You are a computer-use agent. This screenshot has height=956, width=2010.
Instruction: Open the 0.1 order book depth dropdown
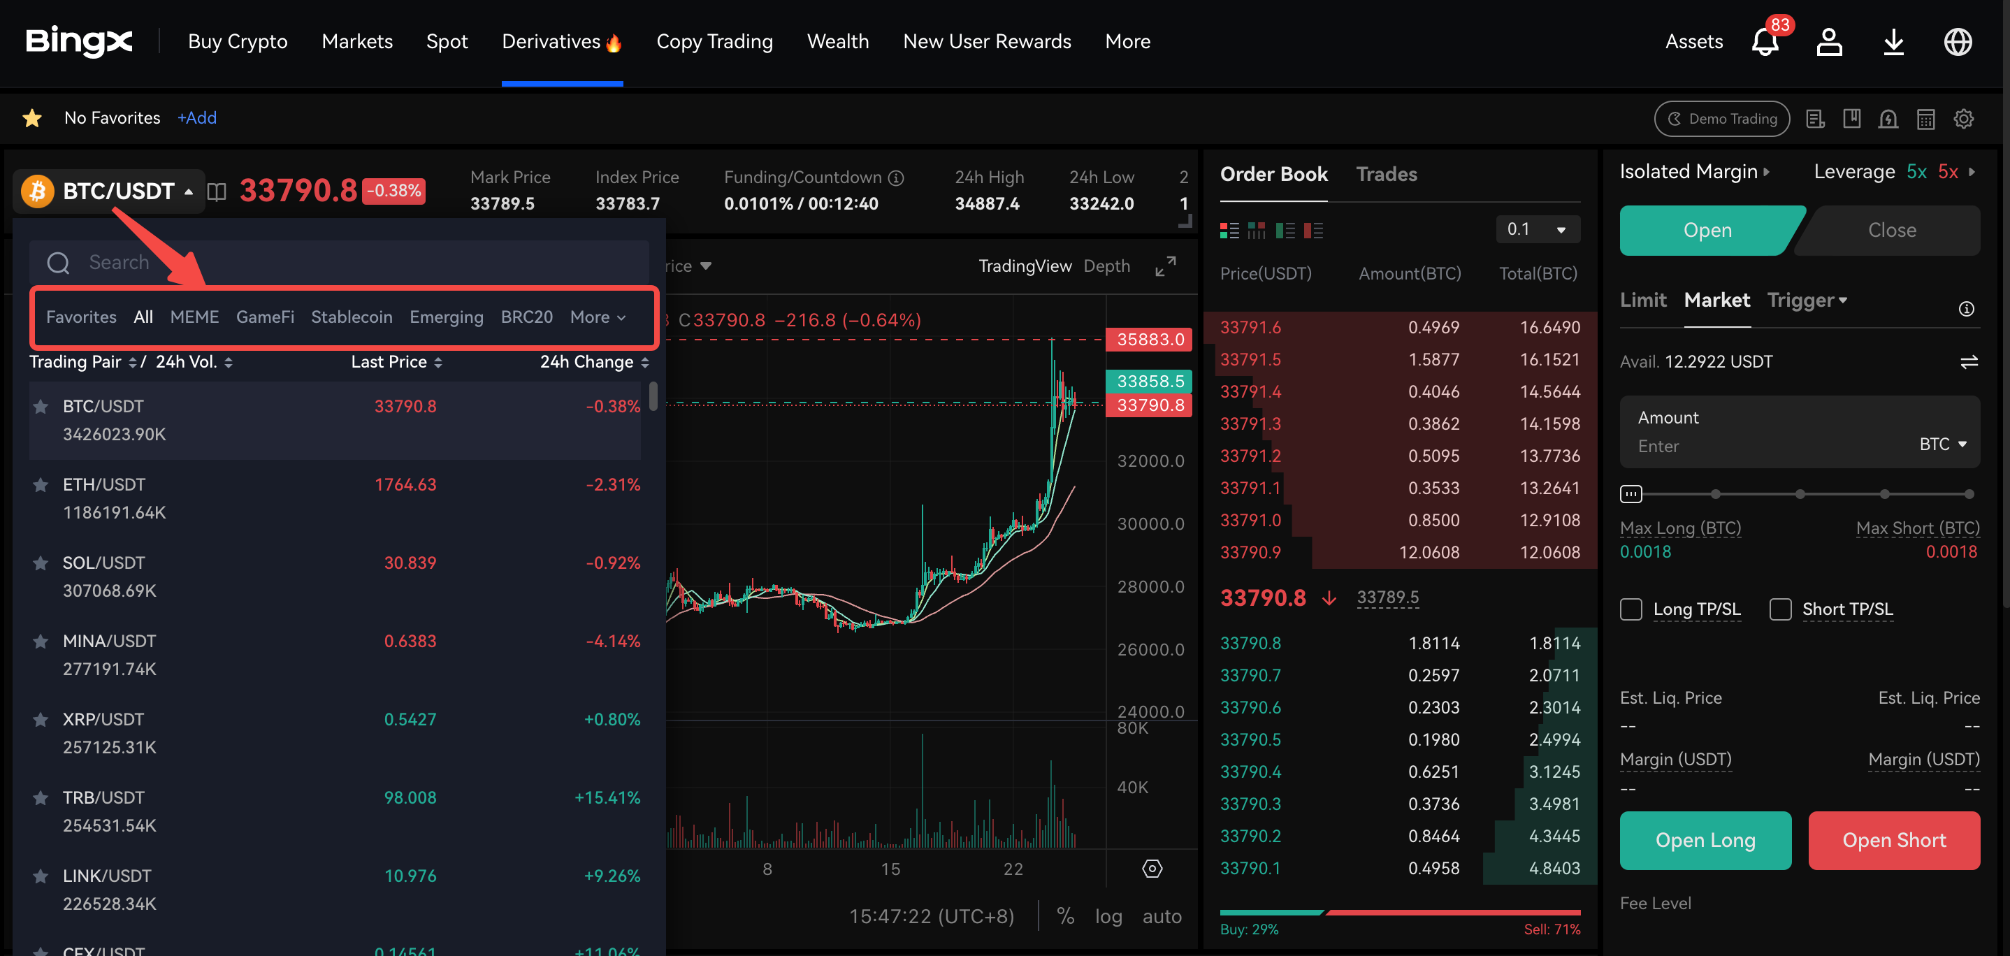coord(1537,229)
